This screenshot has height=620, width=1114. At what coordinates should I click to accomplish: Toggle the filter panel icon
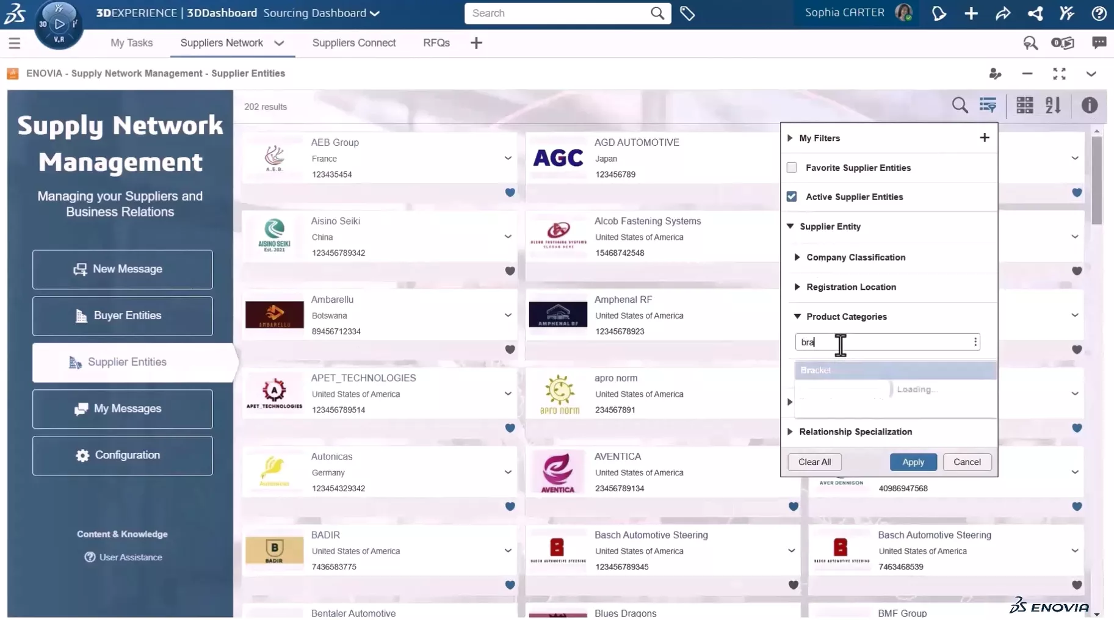(x=988, y=105)
